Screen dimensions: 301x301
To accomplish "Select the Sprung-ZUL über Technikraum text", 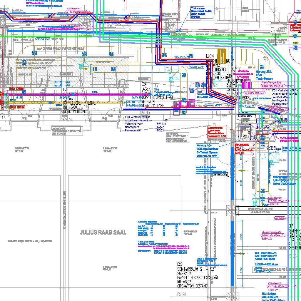I will 265,75.
